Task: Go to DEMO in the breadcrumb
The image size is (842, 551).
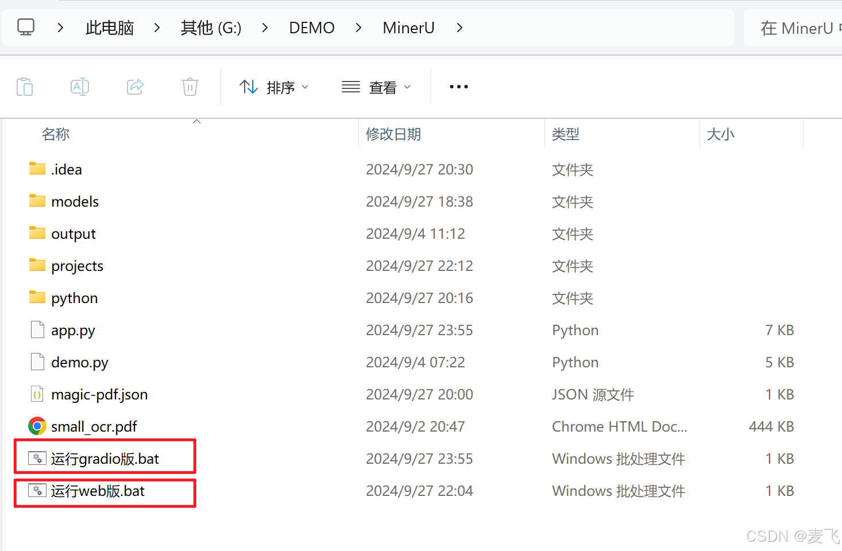Action: 312,28
